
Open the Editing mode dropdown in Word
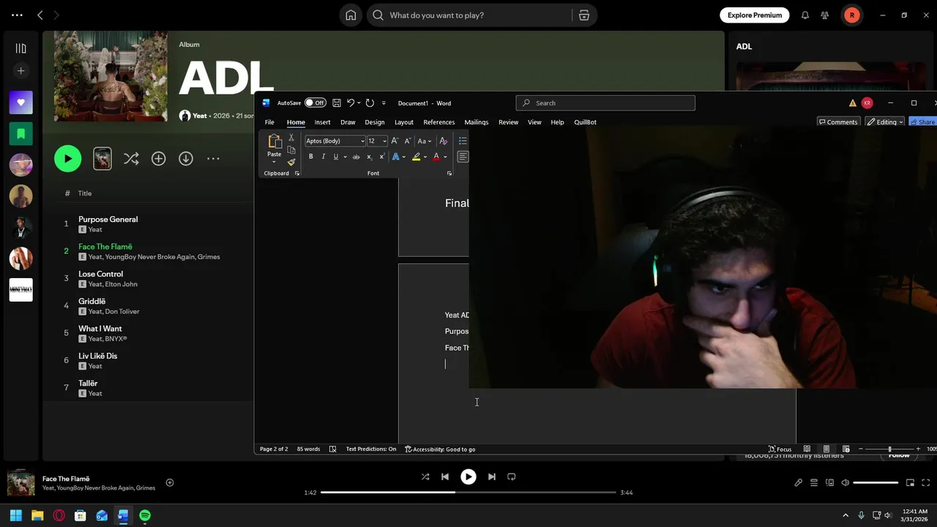tap(885, 122)
